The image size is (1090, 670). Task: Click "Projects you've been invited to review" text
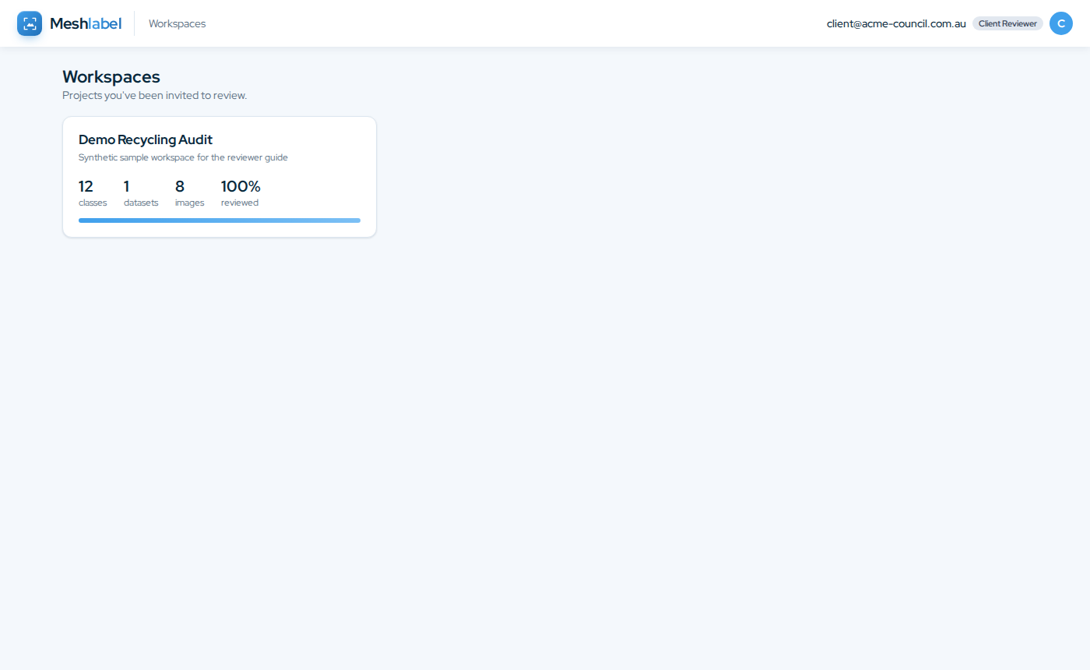pos(154,96)
